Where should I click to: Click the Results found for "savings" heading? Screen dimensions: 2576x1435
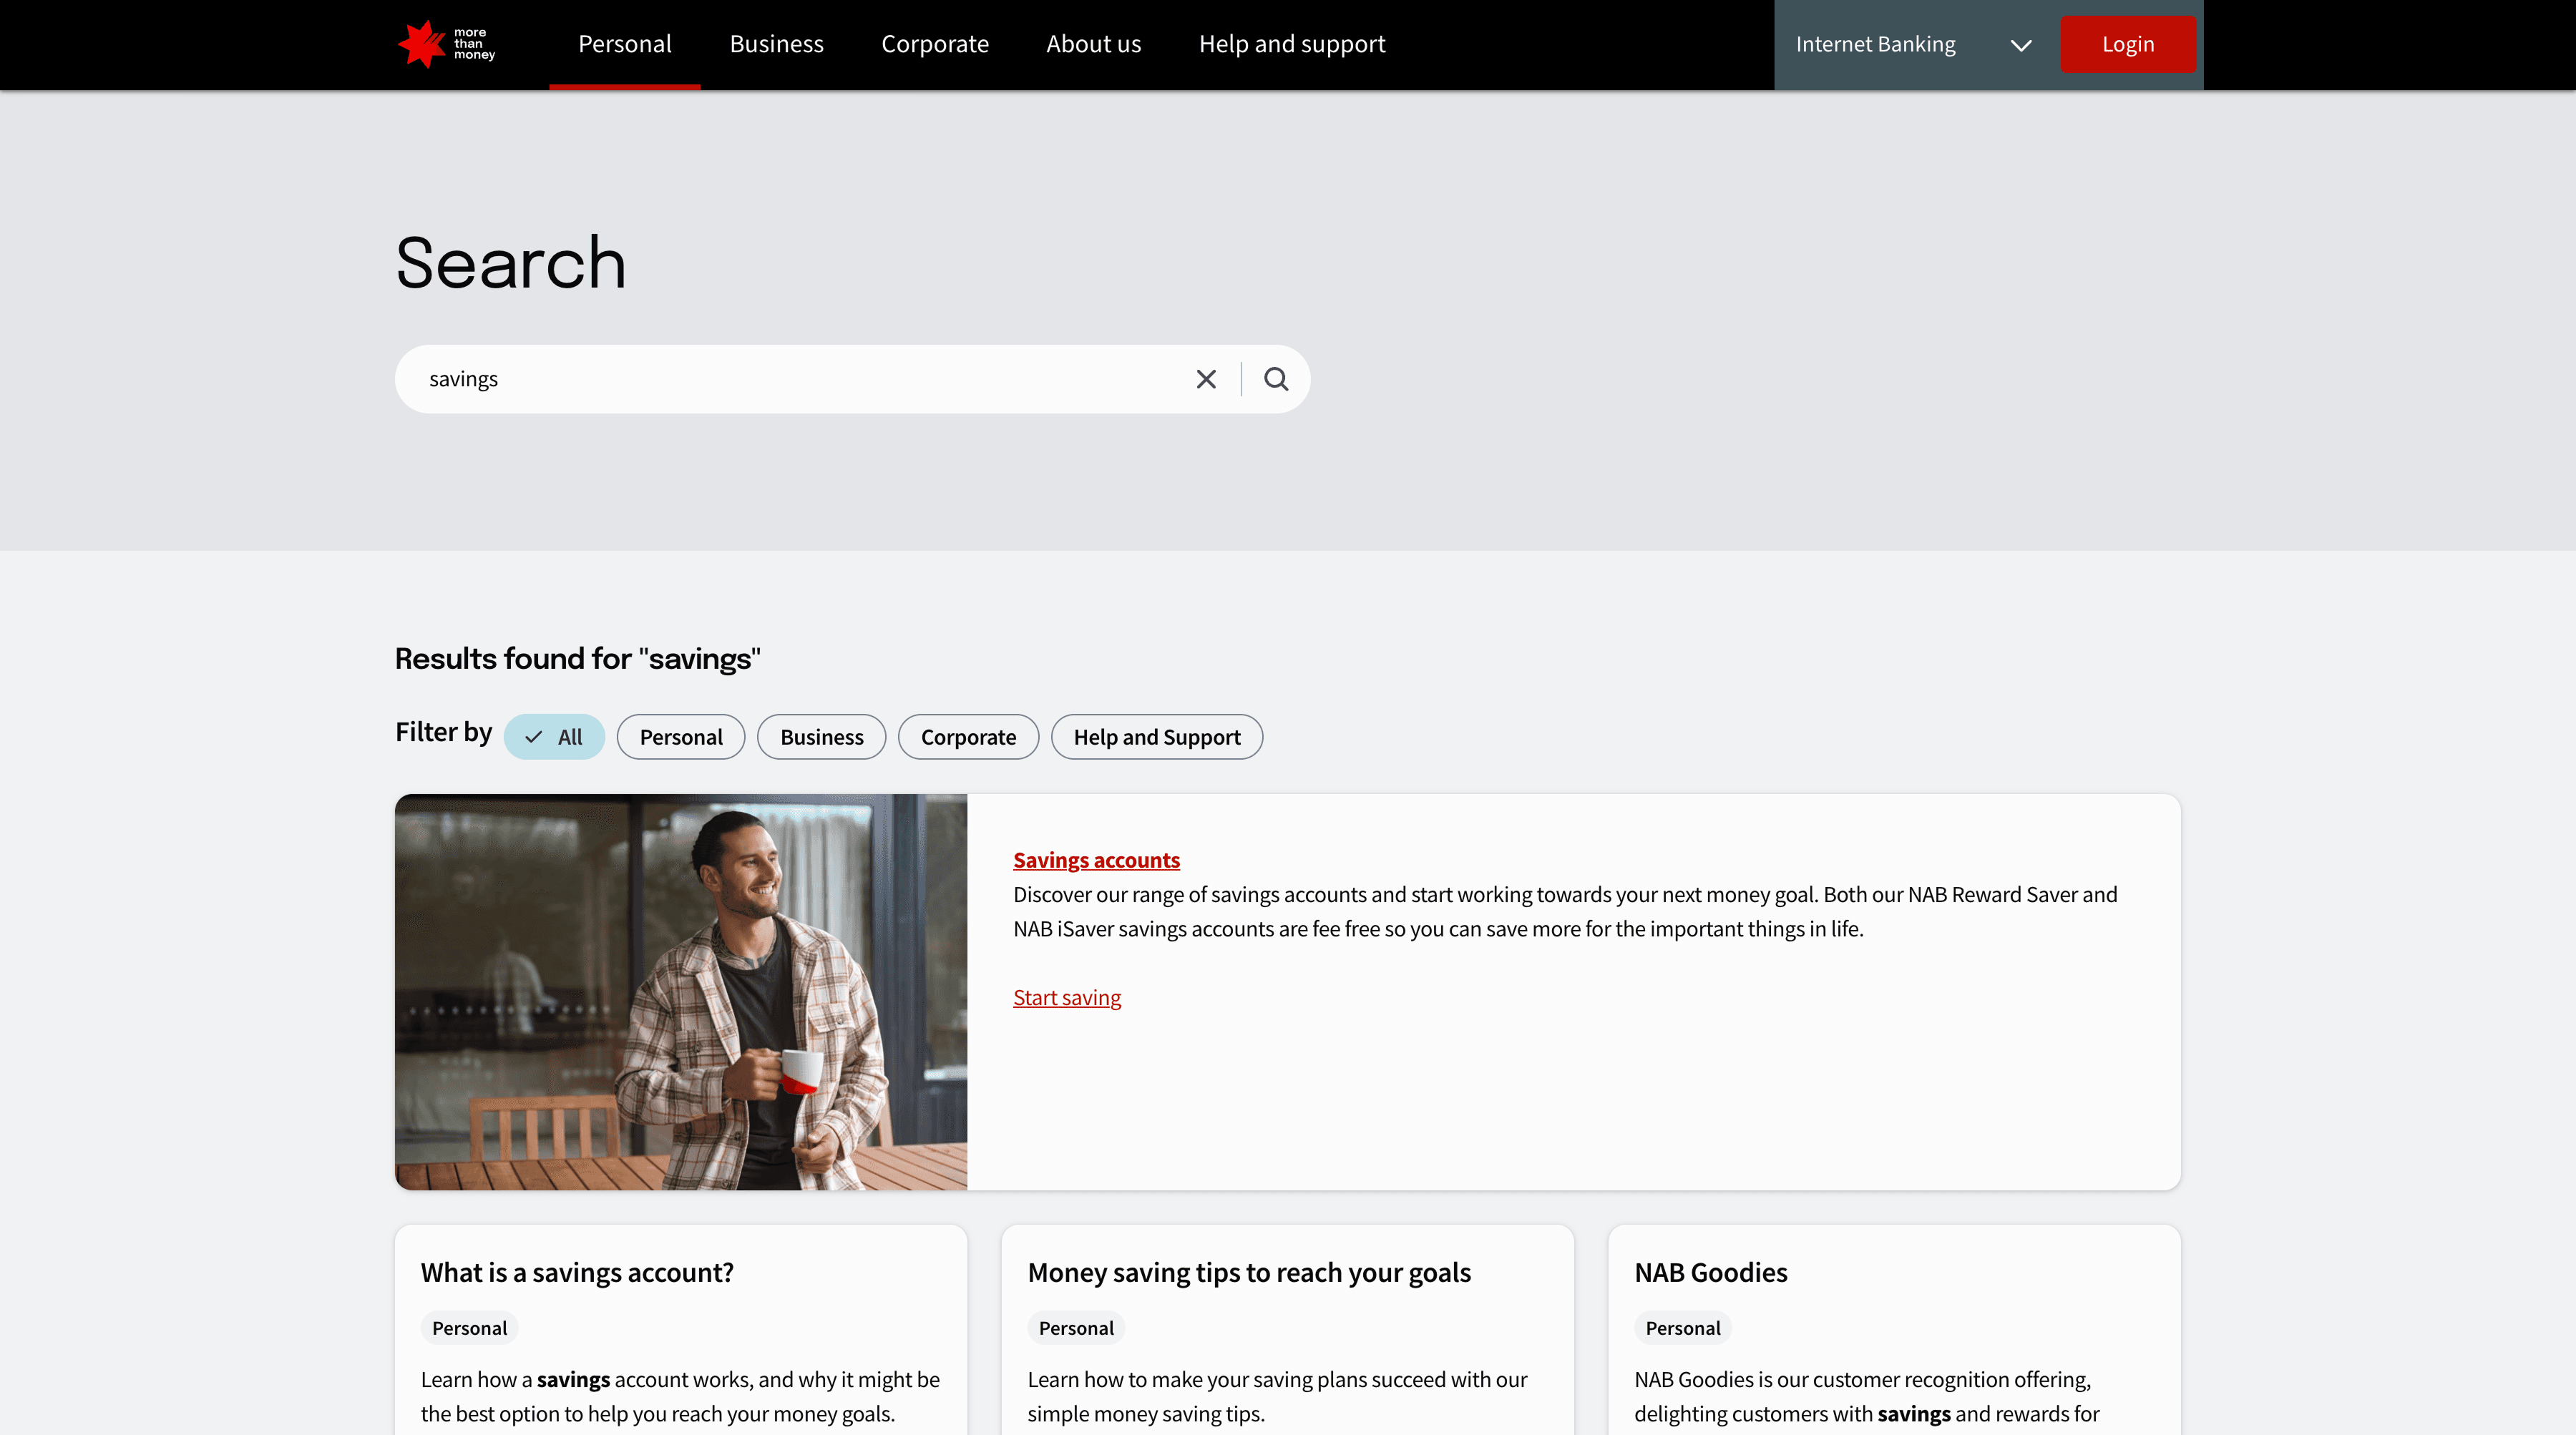[x=578, y=658]
